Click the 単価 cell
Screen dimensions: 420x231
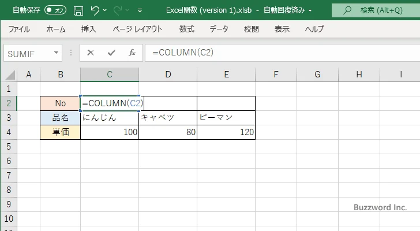[x=60, y=132]
